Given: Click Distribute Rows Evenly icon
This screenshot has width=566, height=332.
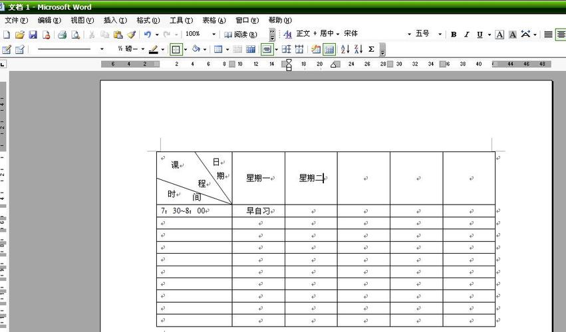Looking at the screenshot, I should point(286,49).
